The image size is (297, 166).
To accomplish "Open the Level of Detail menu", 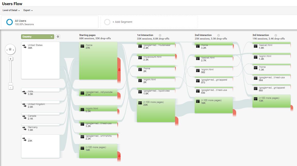I will point(11,10).
